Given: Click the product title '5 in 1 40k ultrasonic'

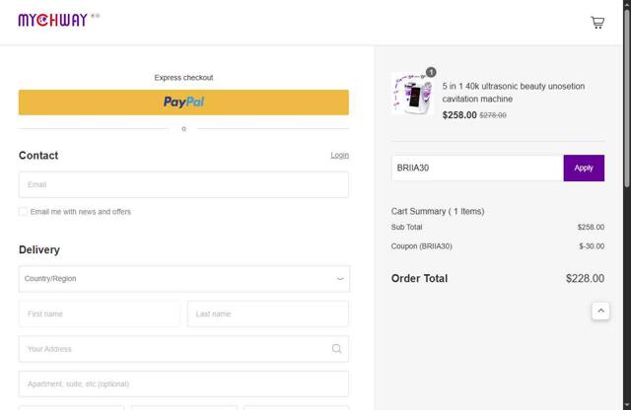Looking at the screenshot, I should [x=513, y=93].
